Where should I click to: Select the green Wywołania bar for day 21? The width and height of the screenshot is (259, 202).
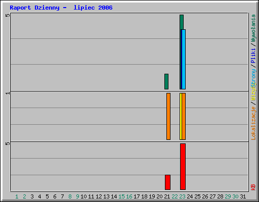click(x=166, y=81)
